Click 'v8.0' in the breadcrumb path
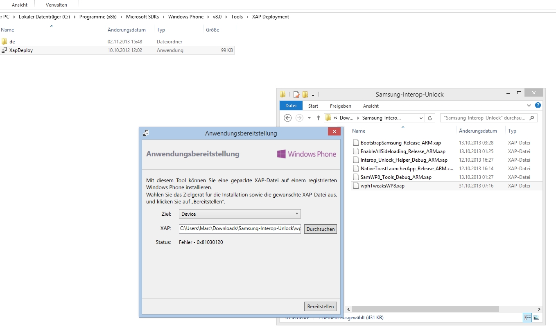 pyautogui.click(x=217, y=17)
